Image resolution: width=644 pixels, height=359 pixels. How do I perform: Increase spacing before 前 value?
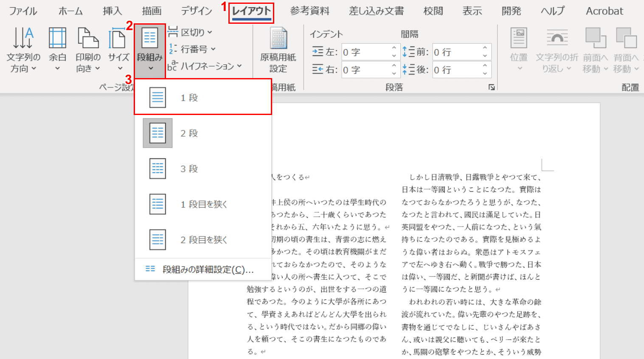click(x=485, y=48)
